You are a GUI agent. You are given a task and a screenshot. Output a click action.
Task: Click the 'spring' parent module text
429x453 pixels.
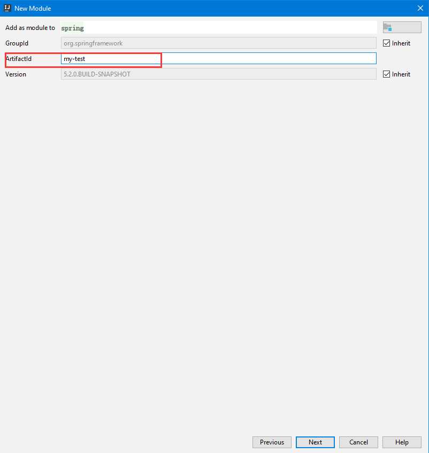(x=73, y=28)
